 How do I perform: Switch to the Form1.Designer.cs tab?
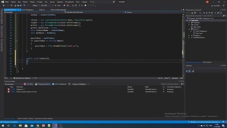[x=28, y=10]
